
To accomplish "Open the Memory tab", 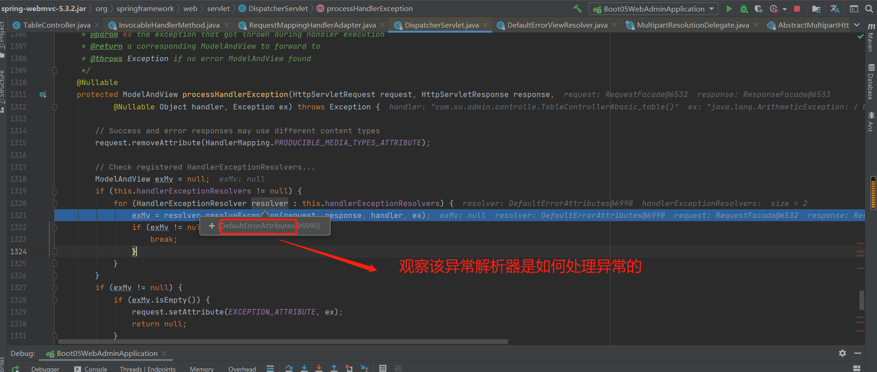I will point(202,369).
